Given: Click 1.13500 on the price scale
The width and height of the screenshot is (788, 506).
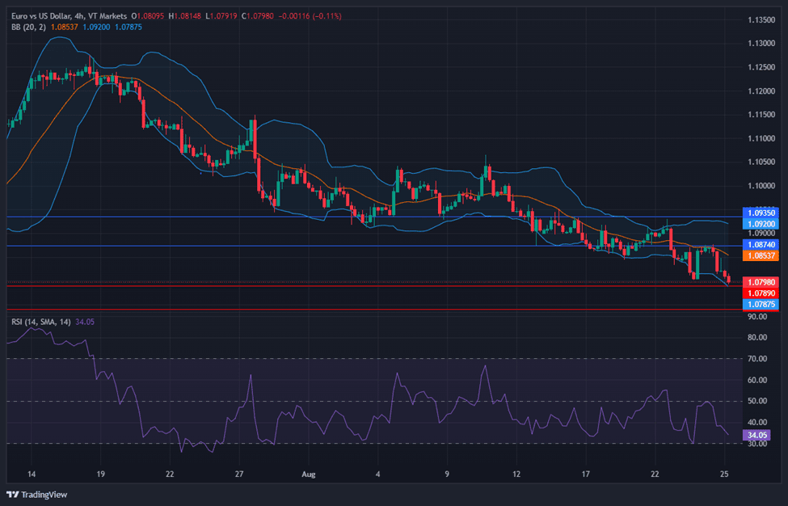Looking at the screenshot, I should [761, 19].
